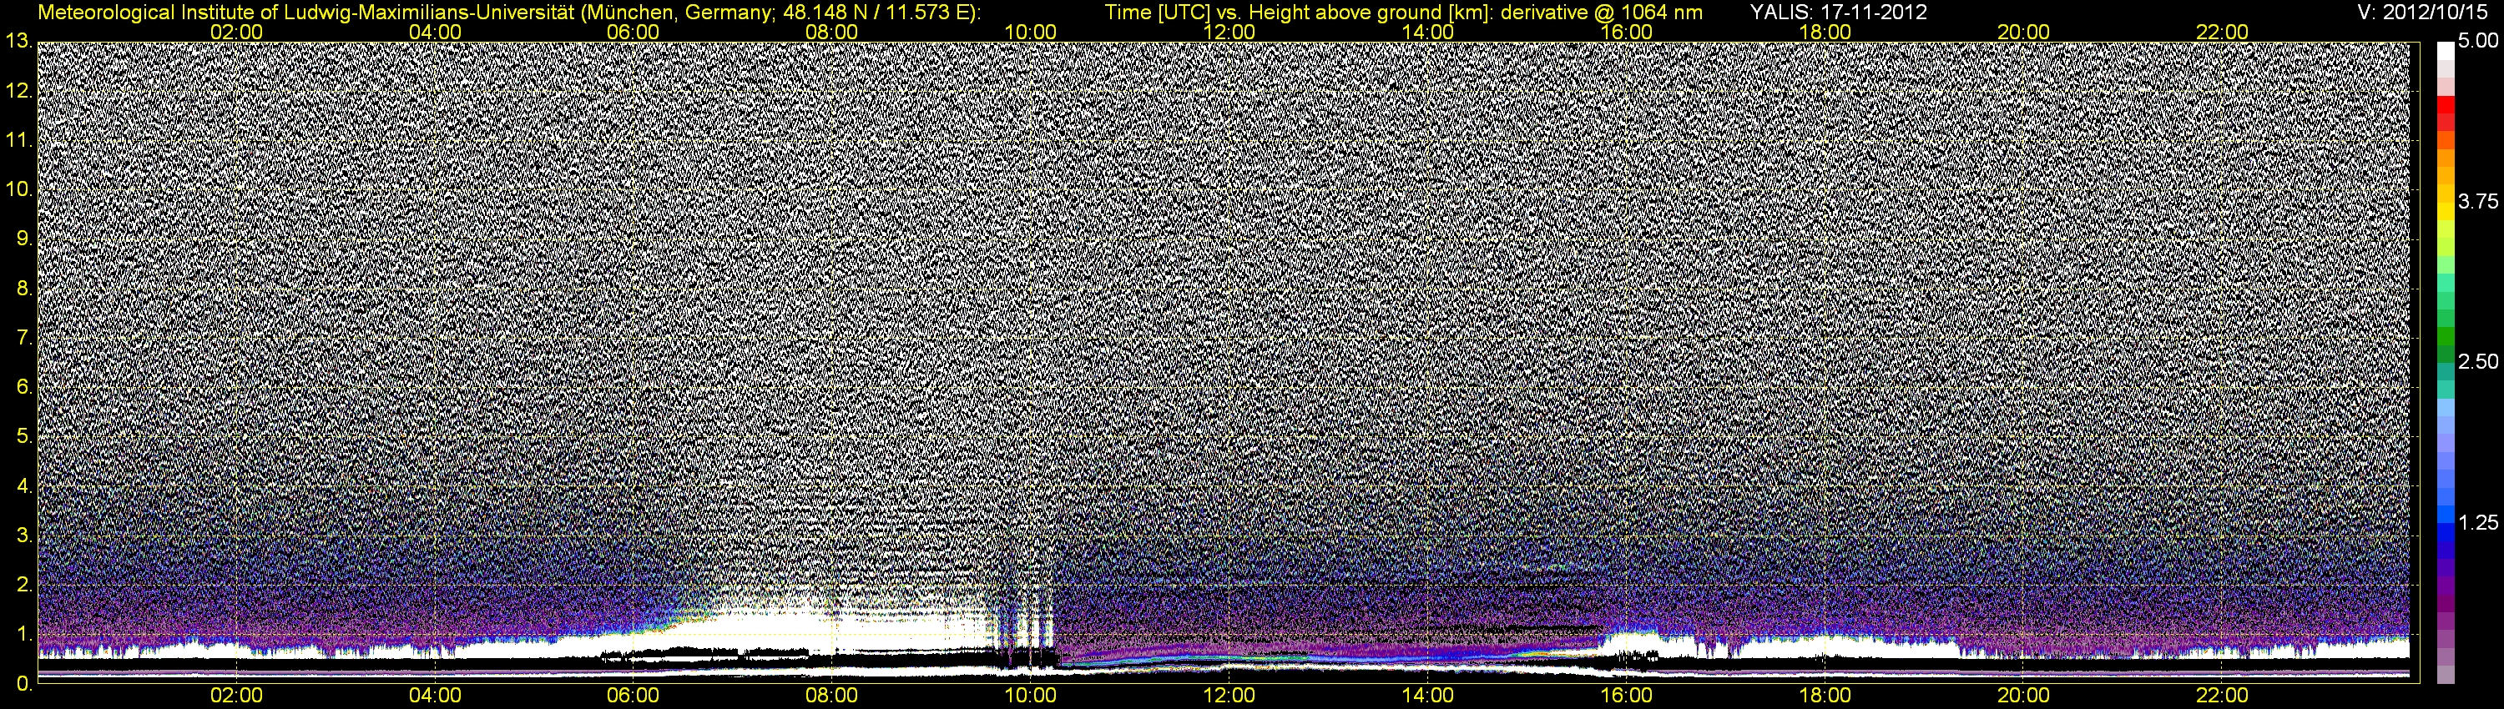Viewport: 2504px width, 709px height.
Task: Click the 02:00 label on top time axis
Action: 236,32
